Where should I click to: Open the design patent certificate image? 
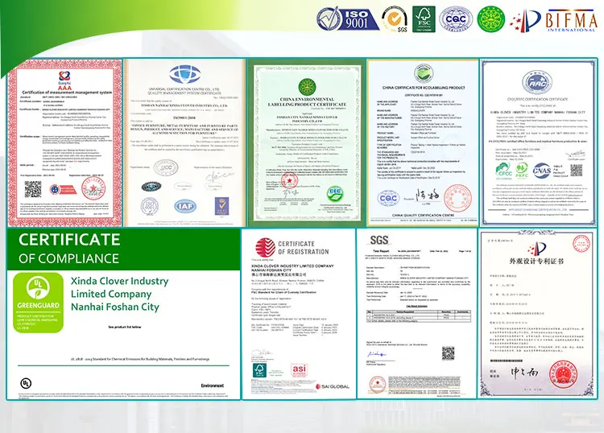point(537,313)
